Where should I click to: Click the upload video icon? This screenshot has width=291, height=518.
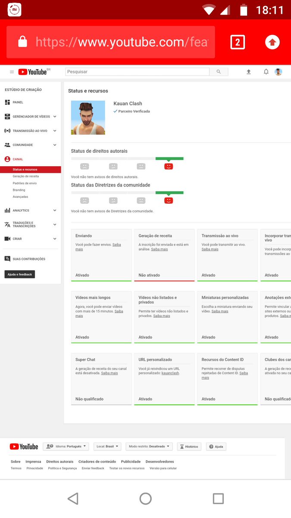(x=249, y=72)
